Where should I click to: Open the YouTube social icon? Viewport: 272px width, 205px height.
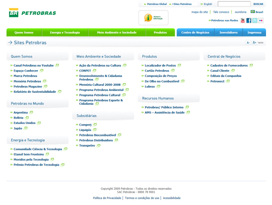click(243, 20)
